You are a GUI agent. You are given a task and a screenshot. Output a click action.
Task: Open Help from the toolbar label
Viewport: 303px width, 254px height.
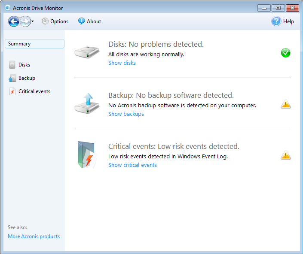coord(288,21)
